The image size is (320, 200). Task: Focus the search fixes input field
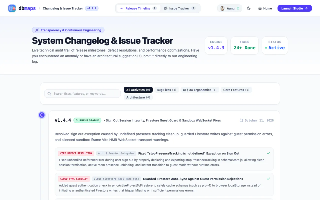[82, 93]
